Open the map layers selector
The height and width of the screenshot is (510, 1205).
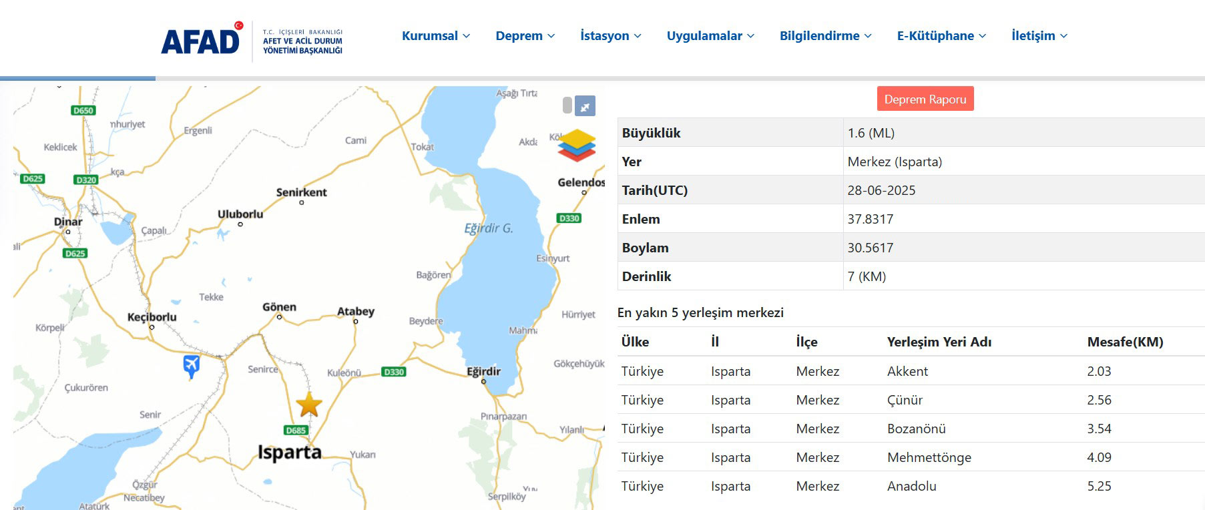click(x=577, y=145)
